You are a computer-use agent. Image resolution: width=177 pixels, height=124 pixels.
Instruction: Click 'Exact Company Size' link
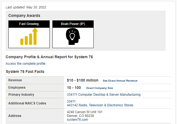coord(99,88)
